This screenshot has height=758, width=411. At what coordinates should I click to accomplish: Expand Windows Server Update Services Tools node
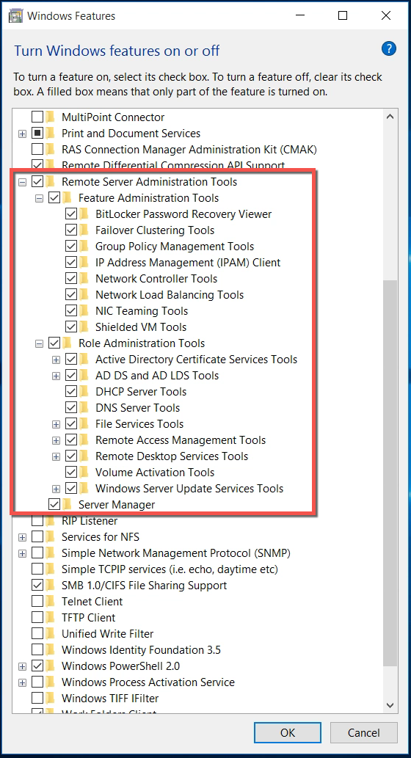click(x=56, y=489)
